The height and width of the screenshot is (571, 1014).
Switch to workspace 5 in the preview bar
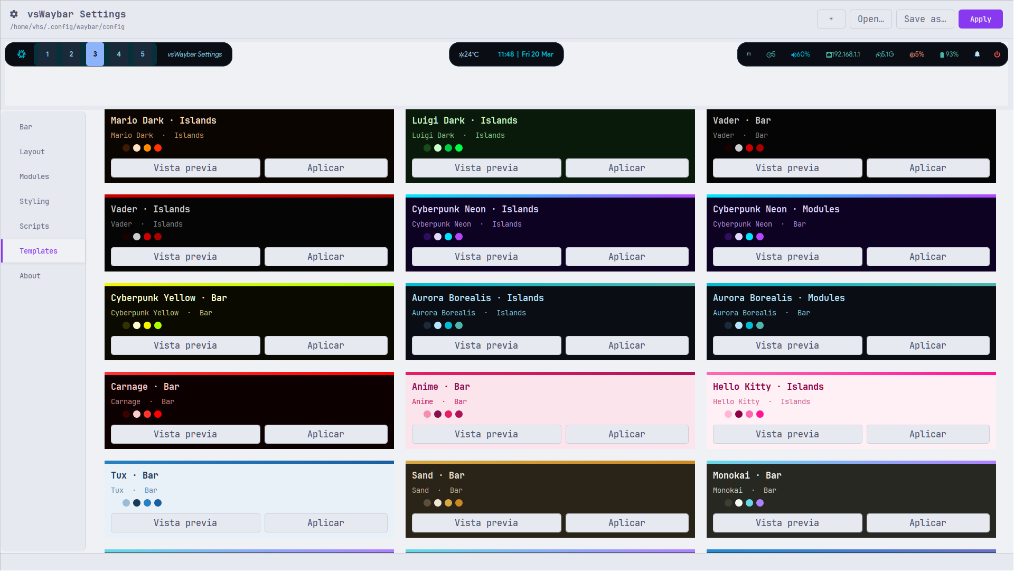[x=142, y=54]
